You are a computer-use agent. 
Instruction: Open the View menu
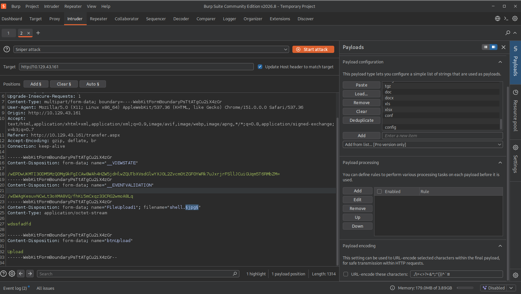pyautogui.click(x=92, y=6)
